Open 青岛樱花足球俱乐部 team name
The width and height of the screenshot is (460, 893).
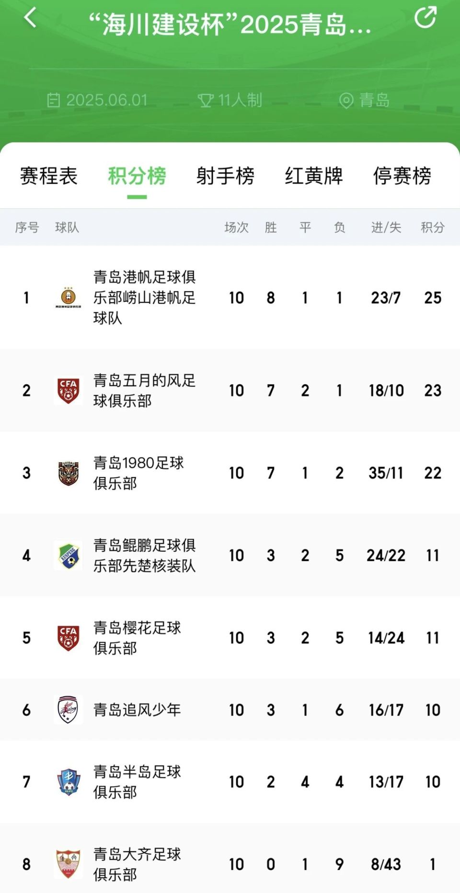point(137,638)
